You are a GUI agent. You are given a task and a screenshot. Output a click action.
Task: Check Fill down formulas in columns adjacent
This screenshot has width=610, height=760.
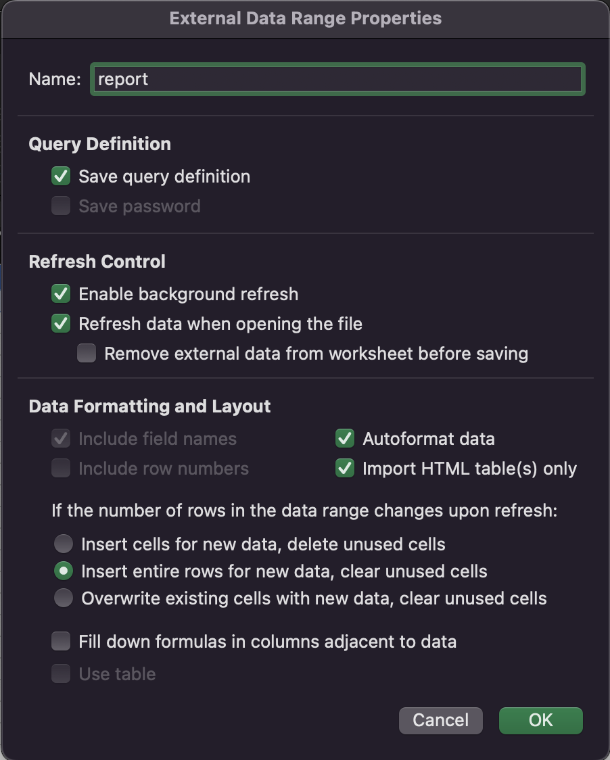point(60,640)
